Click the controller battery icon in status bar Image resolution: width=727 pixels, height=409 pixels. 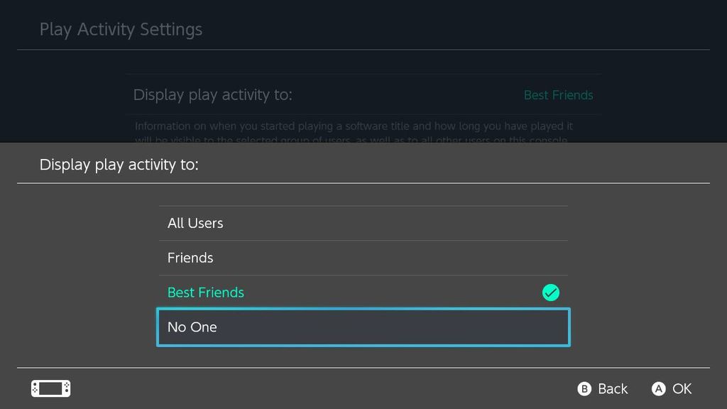coord(50,388)
